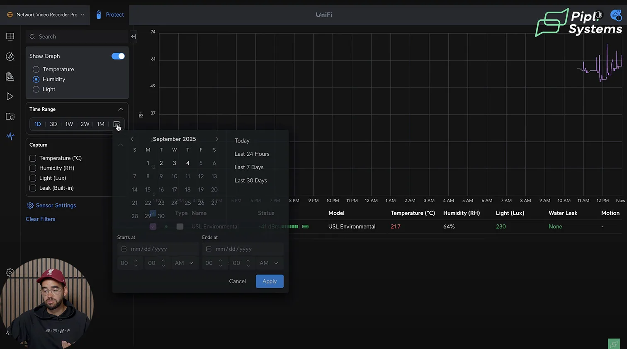
Task: Choose the Last 24 Hours preset
Action: [252, 154]
